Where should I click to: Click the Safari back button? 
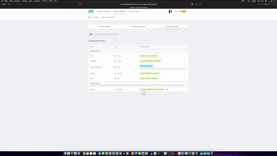click(14, 4)
